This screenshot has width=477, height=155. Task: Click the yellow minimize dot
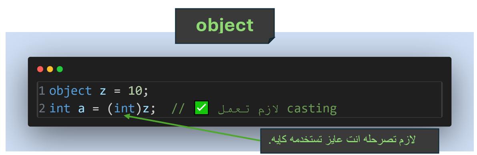50,69
